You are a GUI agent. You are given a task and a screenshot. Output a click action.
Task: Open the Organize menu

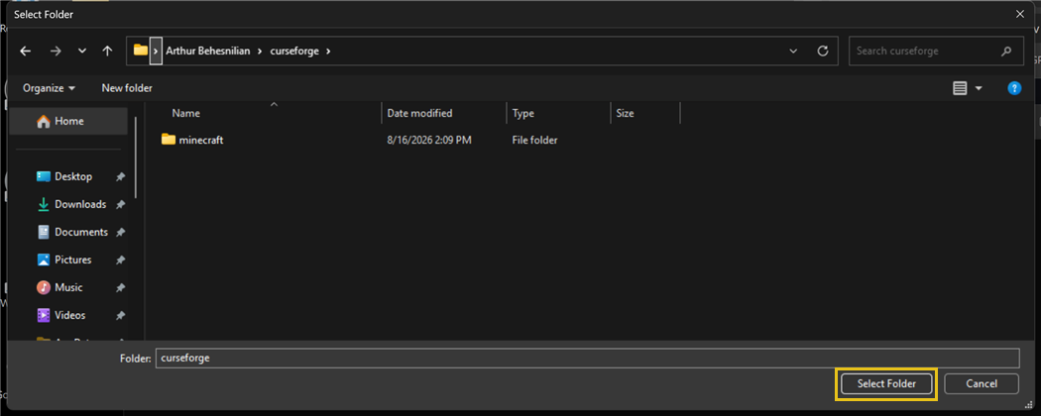[49, 88]
